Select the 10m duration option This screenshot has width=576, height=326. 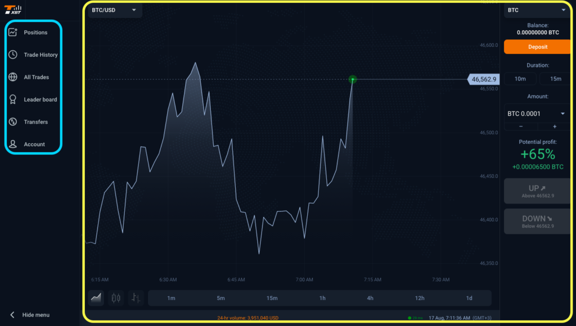520,79
